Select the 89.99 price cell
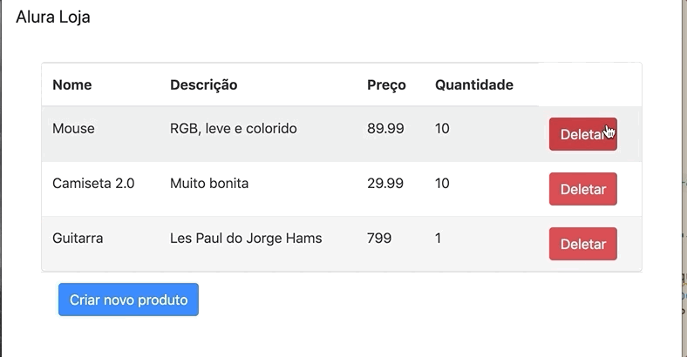Image resolution: width=687 pixels, height=357 pixels. coord(385,129)
